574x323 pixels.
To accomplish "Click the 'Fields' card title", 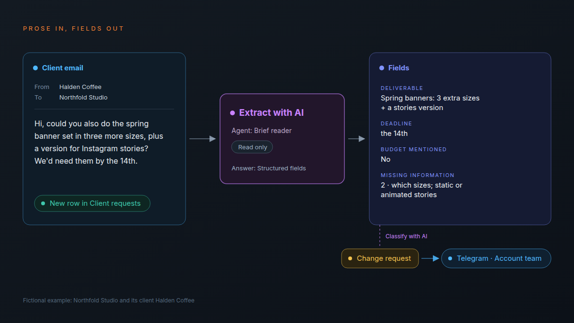I will [398, 68].
